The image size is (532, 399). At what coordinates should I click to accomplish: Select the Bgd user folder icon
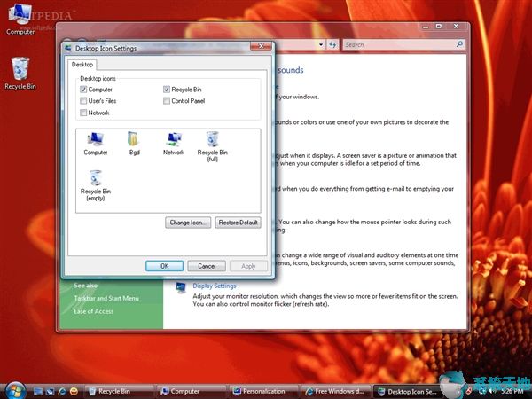pyautogui.click(x=135, y=144)
